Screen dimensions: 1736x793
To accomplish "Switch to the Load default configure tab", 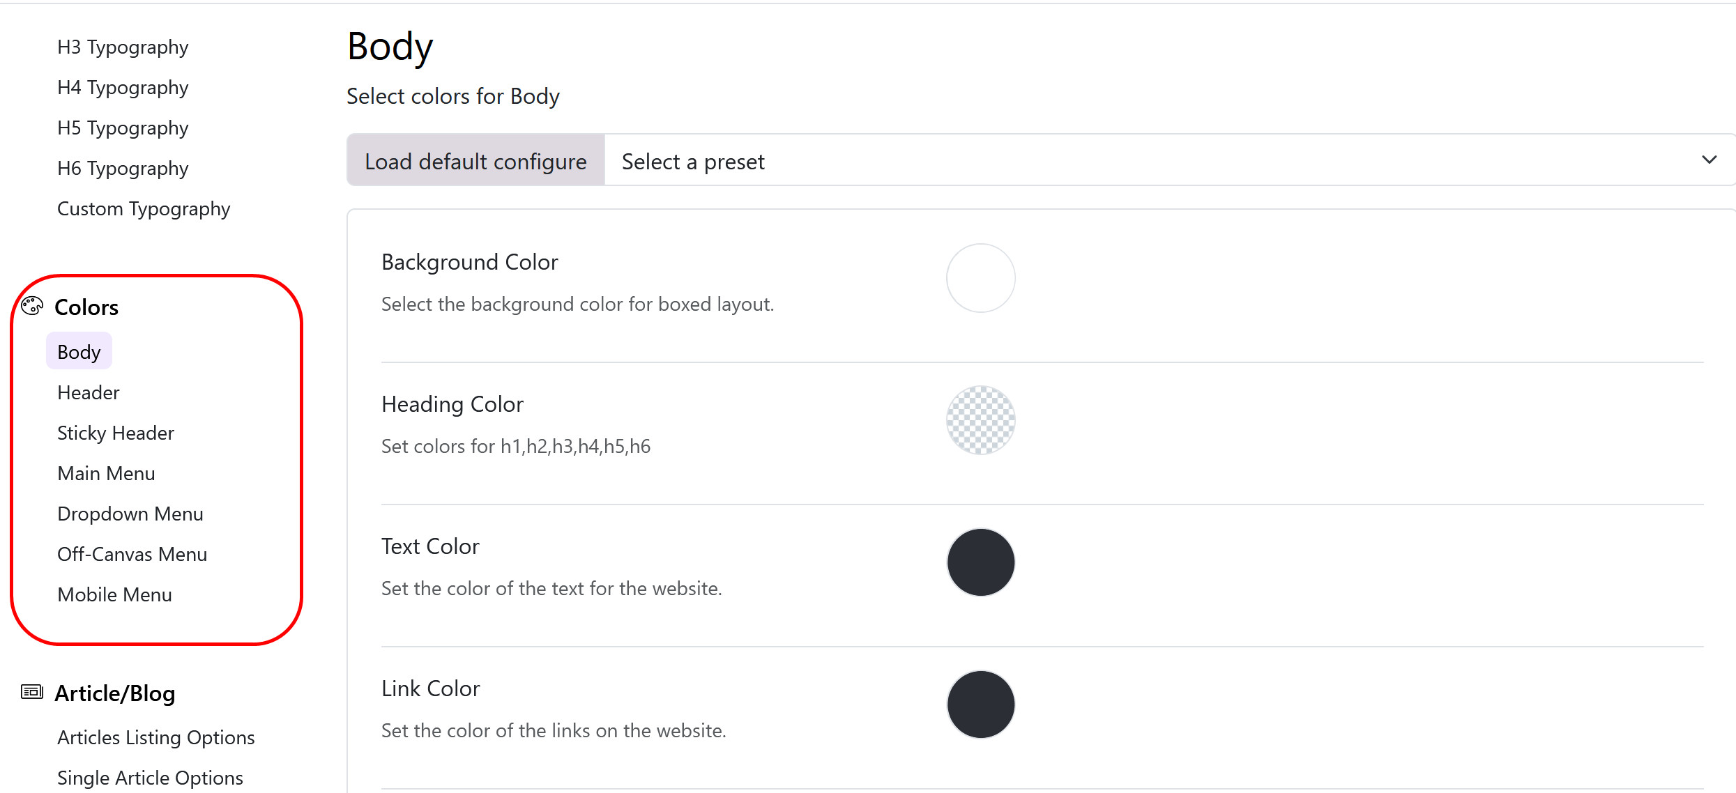I will click(x=475, y=160).
